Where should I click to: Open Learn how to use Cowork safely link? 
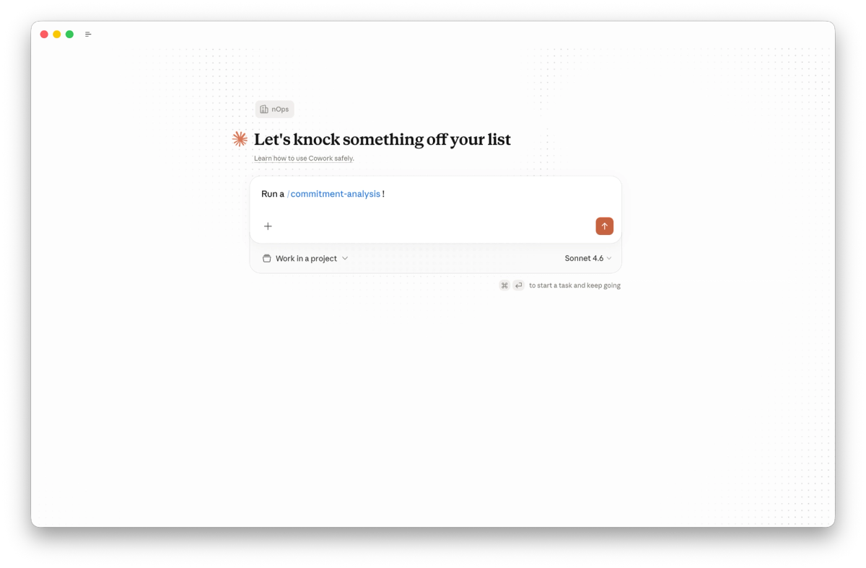point(304,158)
